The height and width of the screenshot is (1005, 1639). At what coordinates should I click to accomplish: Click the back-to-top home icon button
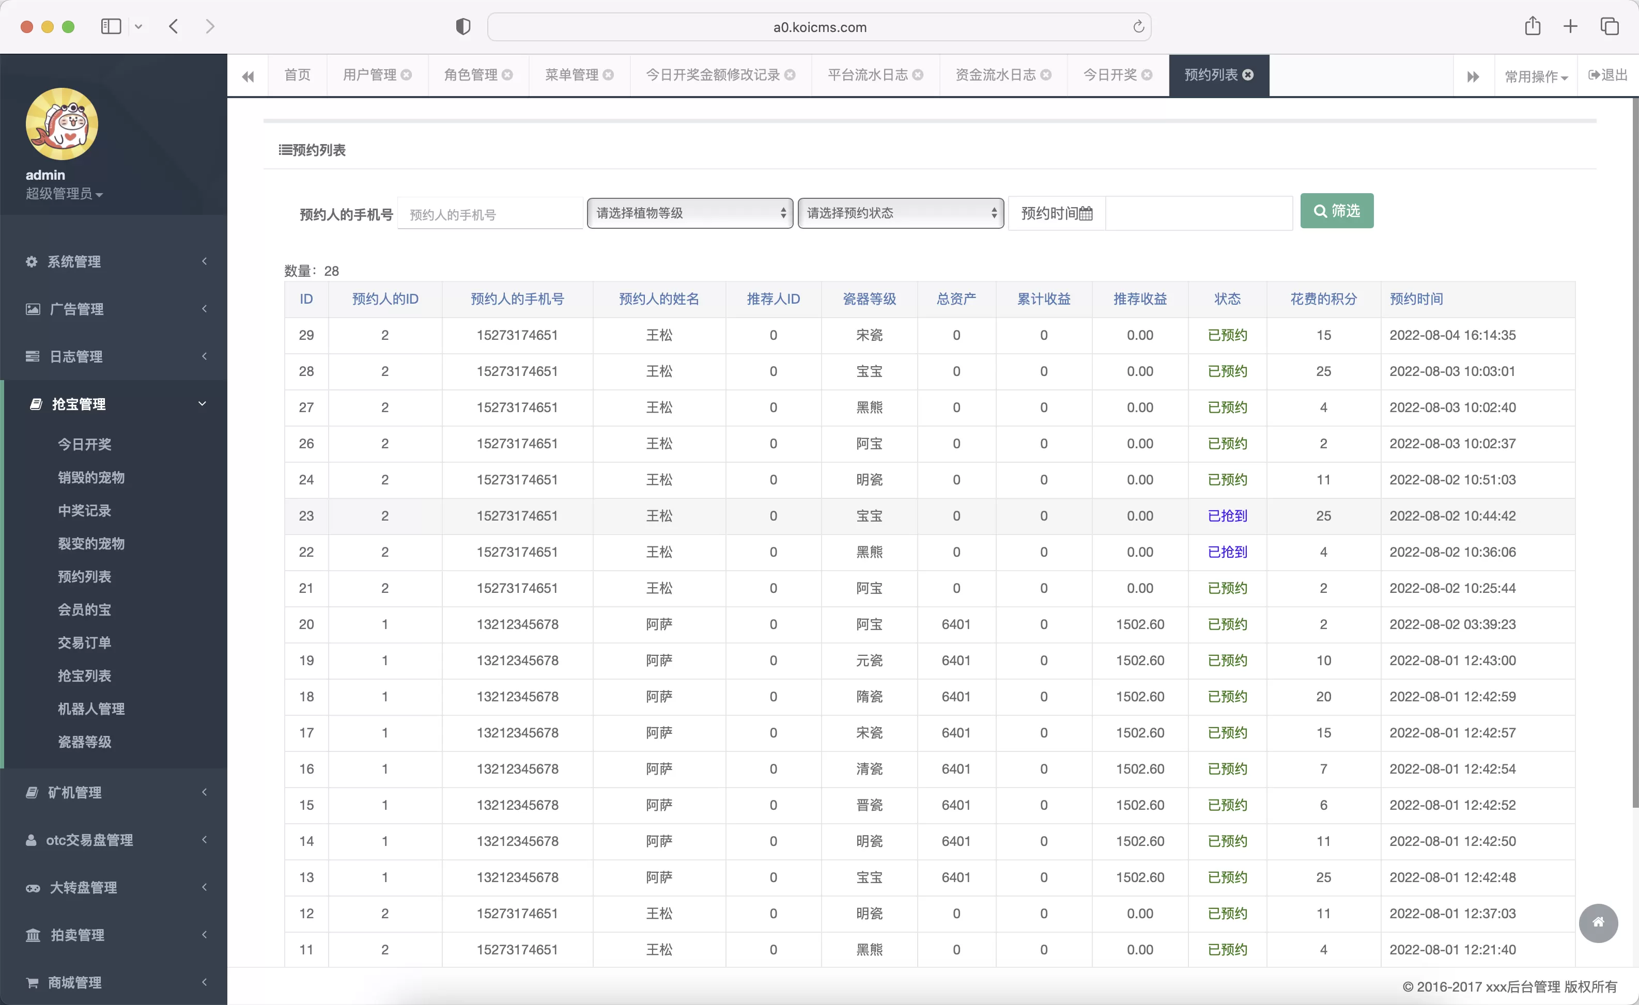point(1598,922)
